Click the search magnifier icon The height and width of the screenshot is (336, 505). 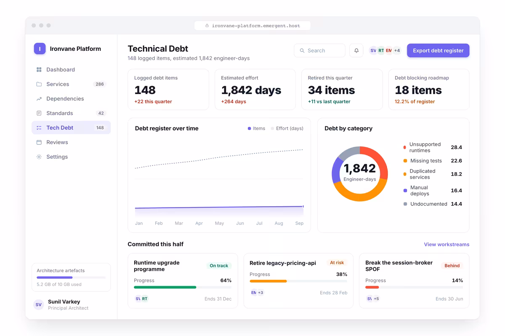pyautogui.click(x=302, y=50)
